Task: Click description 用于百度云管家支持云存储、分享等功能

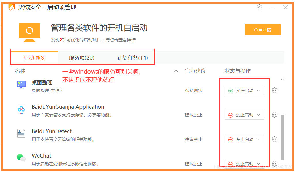Action: [72, 115]
